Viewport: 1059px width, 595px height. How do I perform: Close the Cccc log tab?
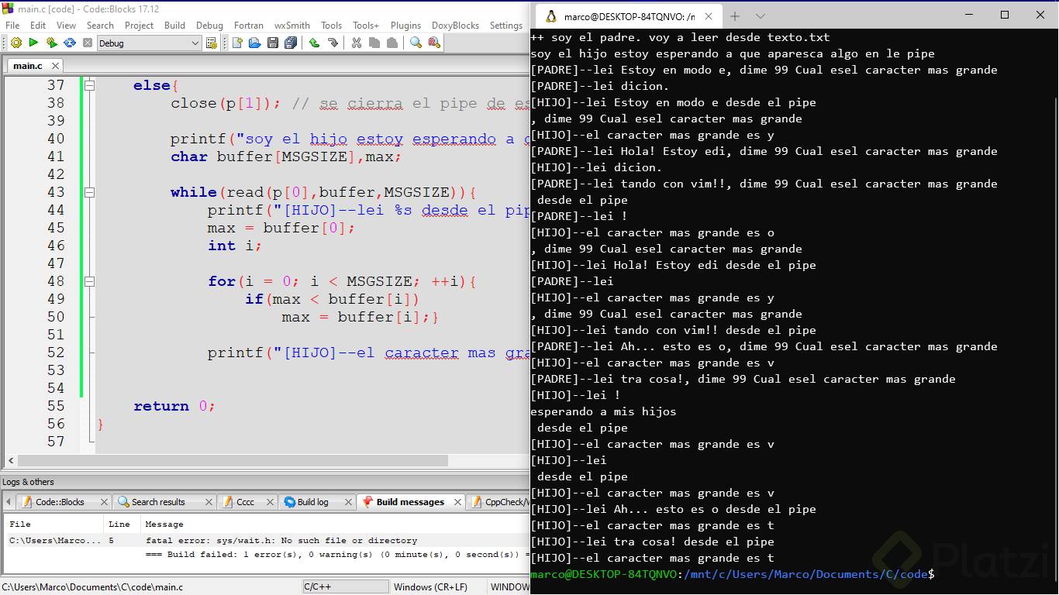tap(270, 502)
